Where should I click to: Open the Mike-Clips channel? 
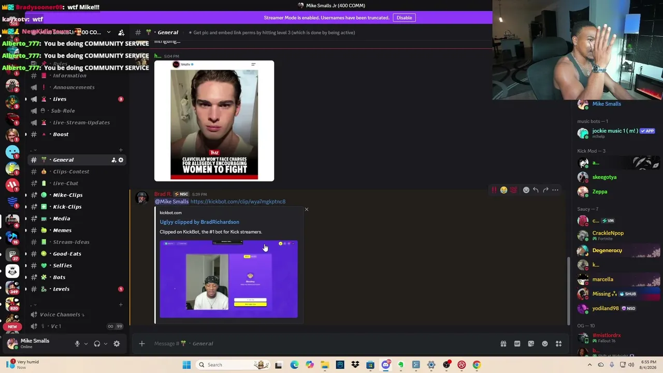67,195
